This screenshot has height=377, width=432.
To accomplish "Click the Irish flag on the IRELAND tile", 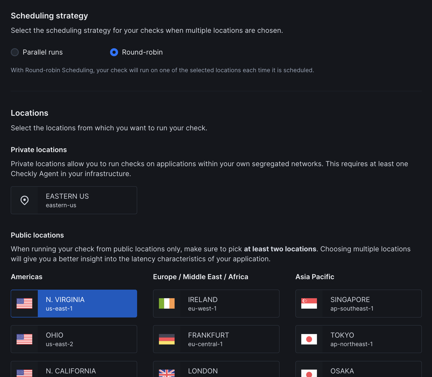I will point(167,303).
